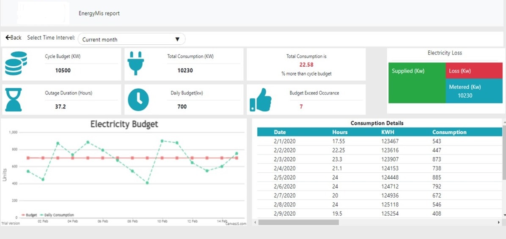Click the thumbs-up Budget Exceed icon
506x239 pixels.
(x=261, y=100)
